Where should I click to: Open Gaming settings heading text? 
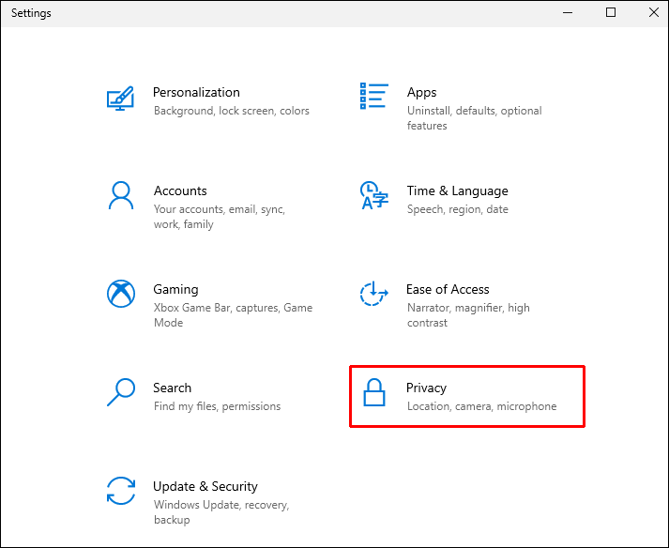tap(175, 289)
